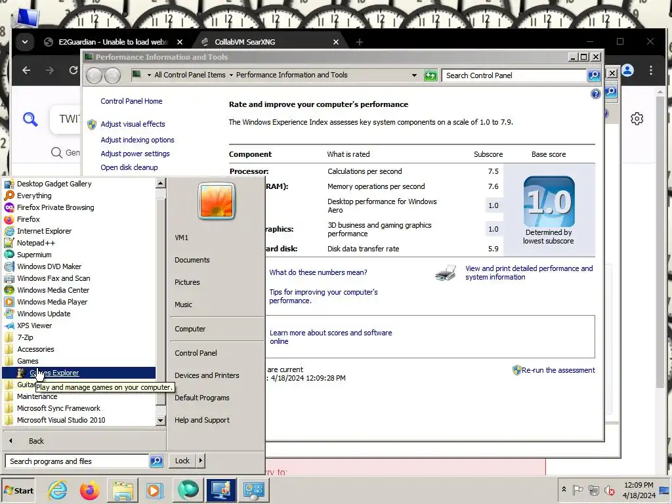The width and height of the screenshot is (672, 504).
Task: Switch to CollabVM SearXNG tab
Action: coord(245,42)
